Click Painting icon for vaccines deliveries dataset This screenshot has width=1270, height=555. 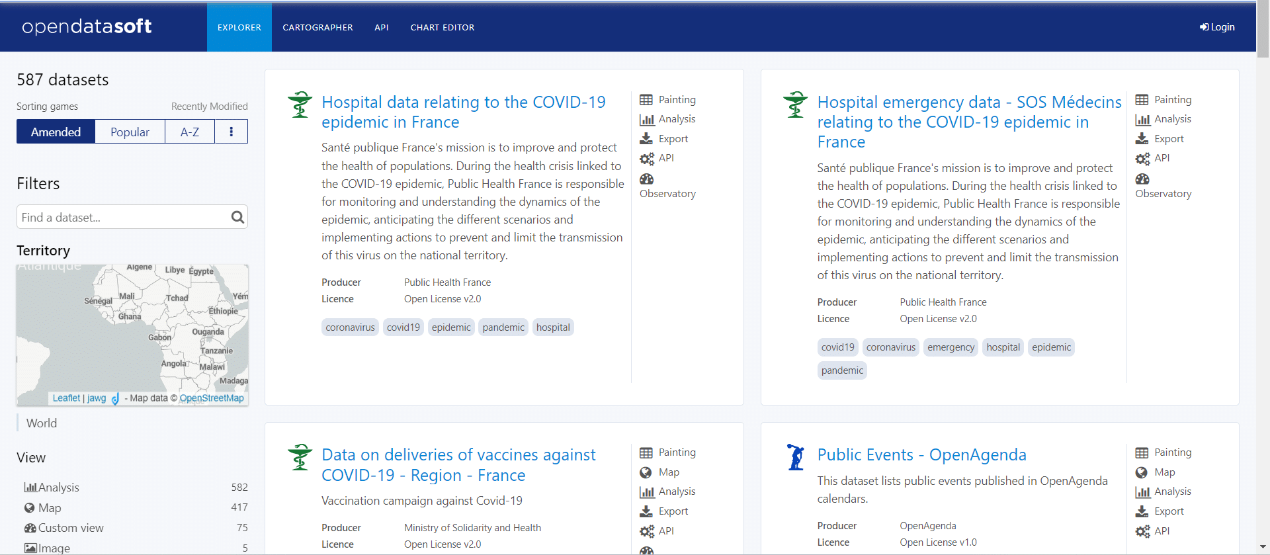tap(646, 452)
